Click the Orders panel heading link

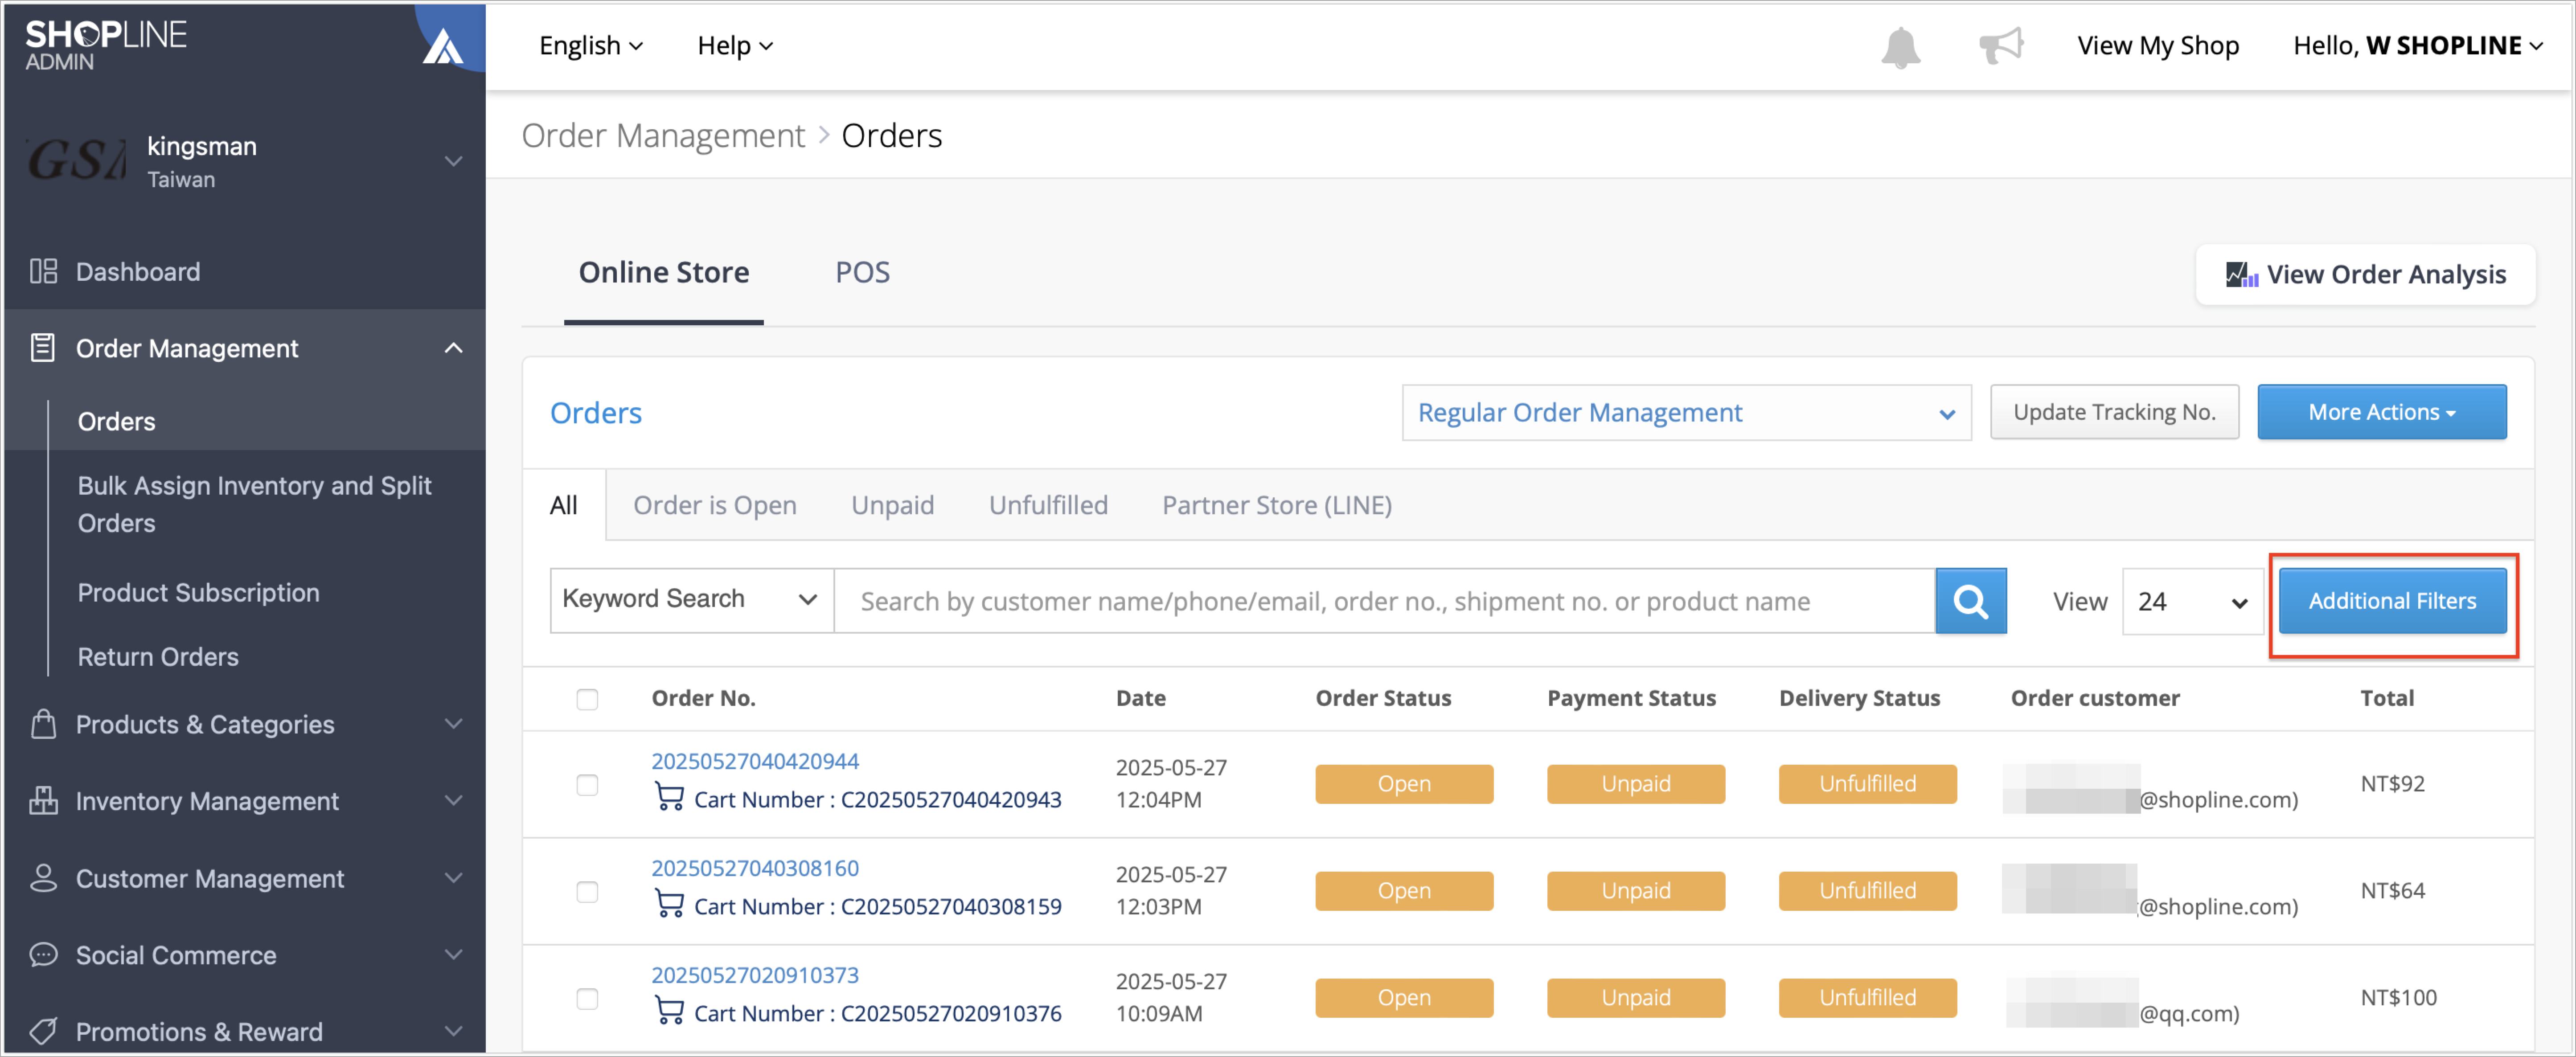click(595, 413)
